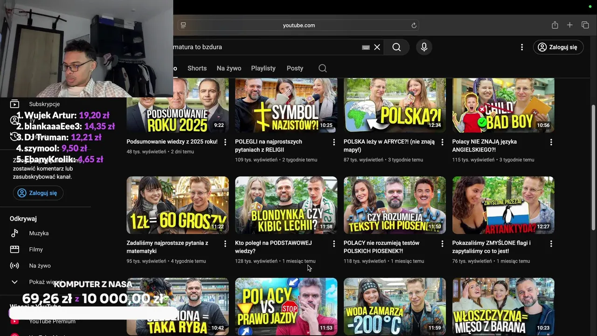This screenshot has height=336, width=597.
Task: Click the YouTube Premium logo icon
Action: coord(15,322)
